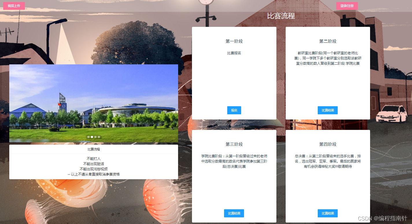This screenshot has height=224, width=412.
Task: Click the 第四阶段 card title
Action: (x=328, y=144)
